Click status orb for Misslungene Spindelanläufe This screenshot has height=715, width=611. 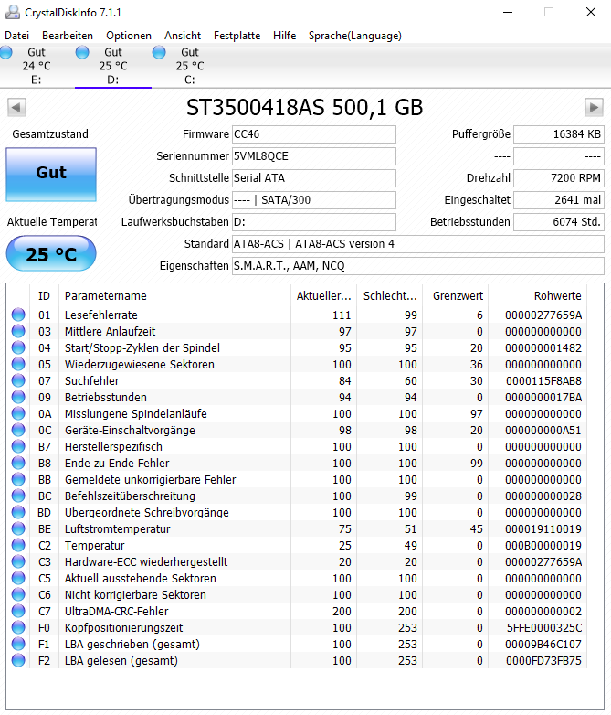point(18,413)
